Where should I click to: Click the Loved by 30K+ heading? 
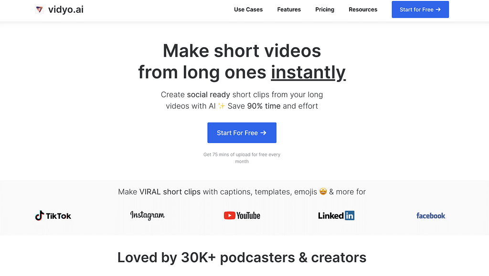pos(242,257)
